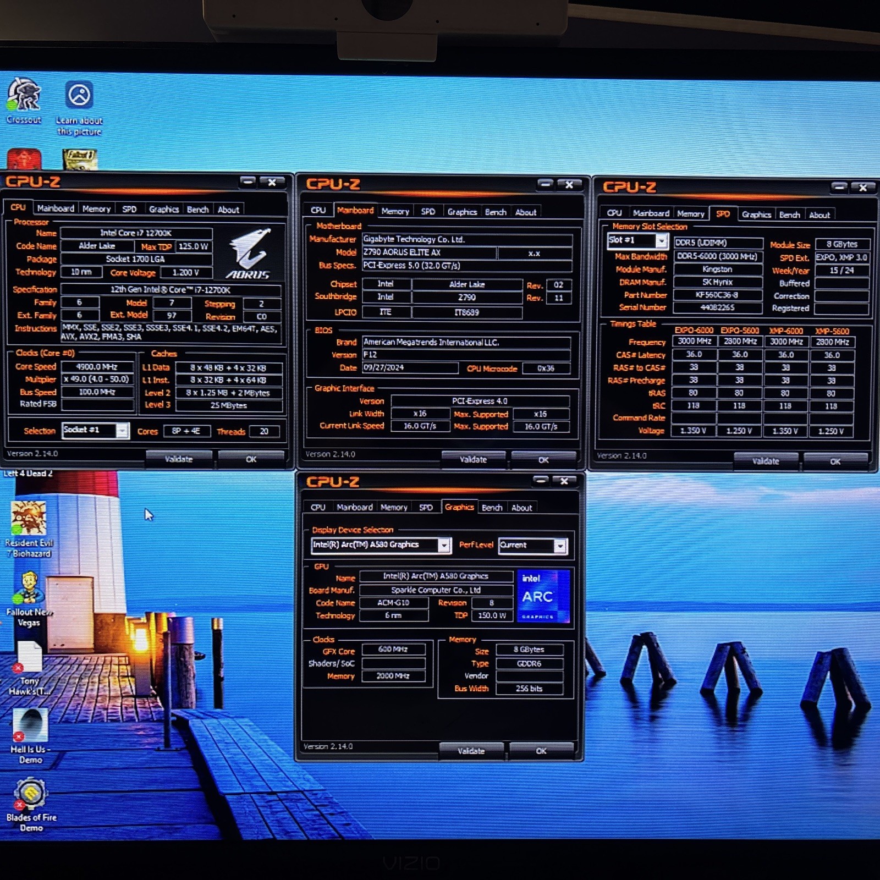Click the GFX Core 600 MHz value

click(393, 649)
